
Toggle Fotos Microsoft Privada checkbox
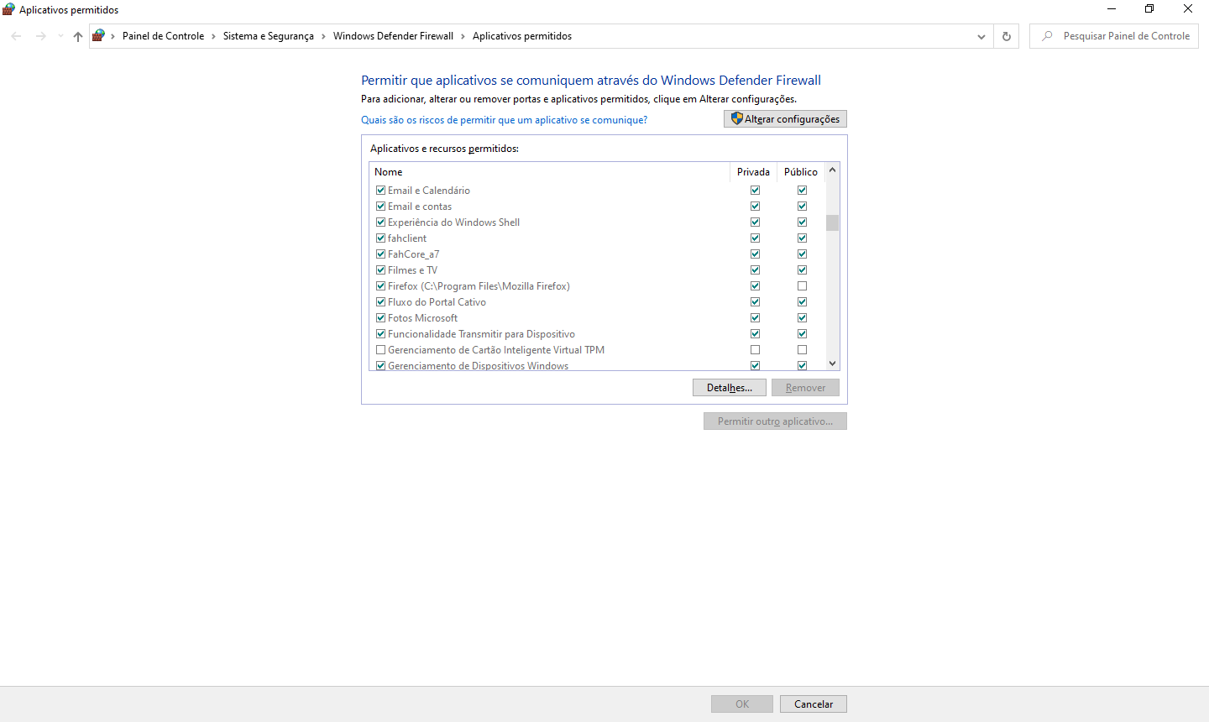point(755,318)
